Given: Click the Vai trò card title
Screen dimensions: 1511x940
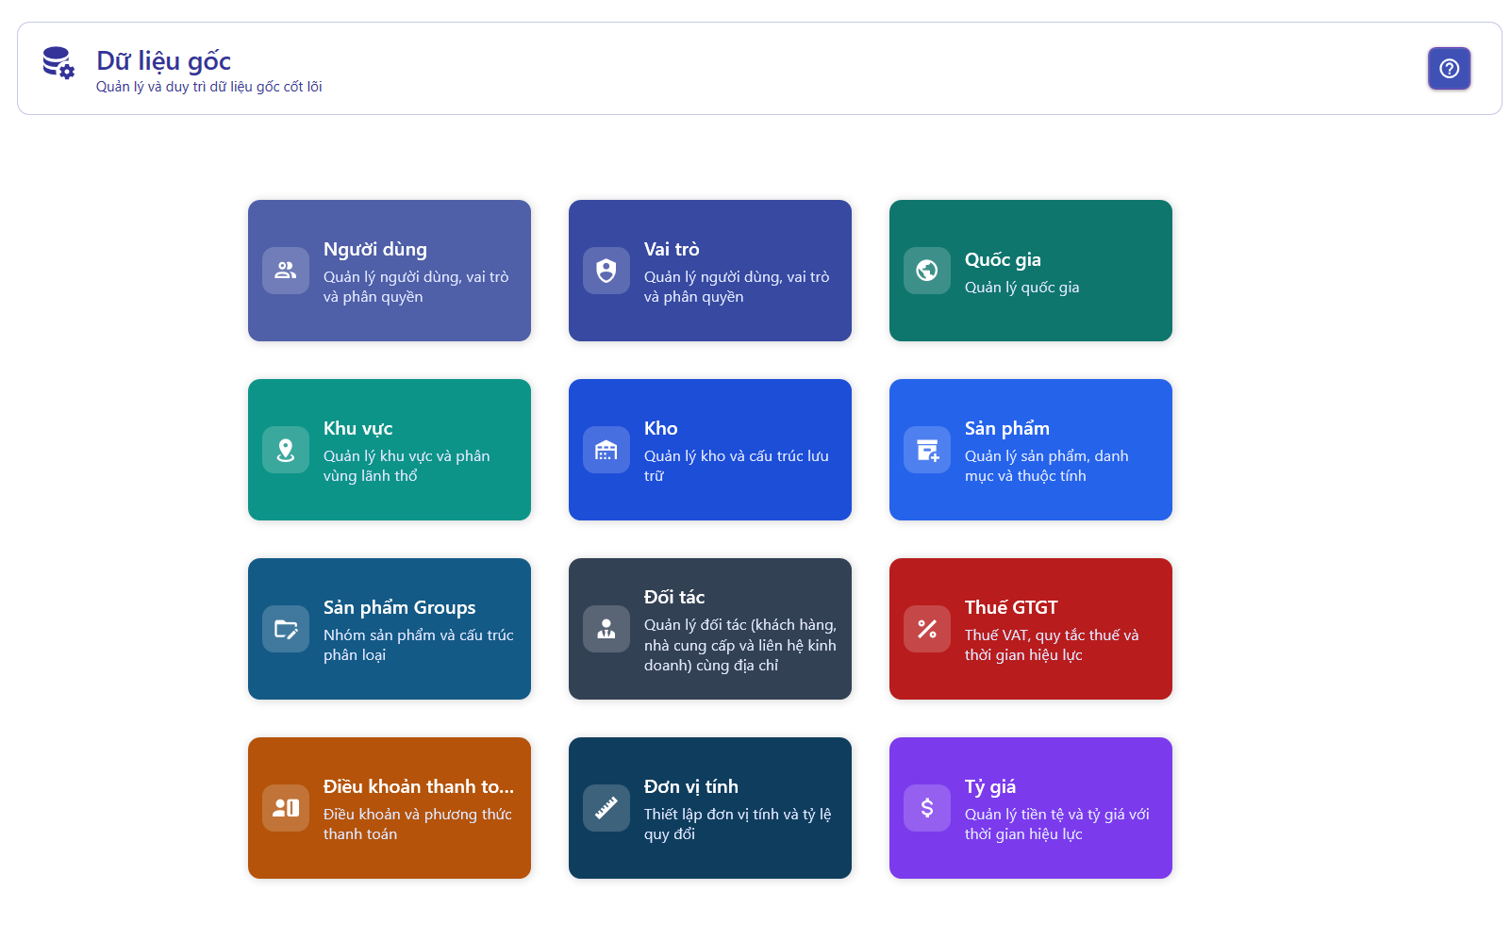Looking at the screenshot, I should 671,249.
